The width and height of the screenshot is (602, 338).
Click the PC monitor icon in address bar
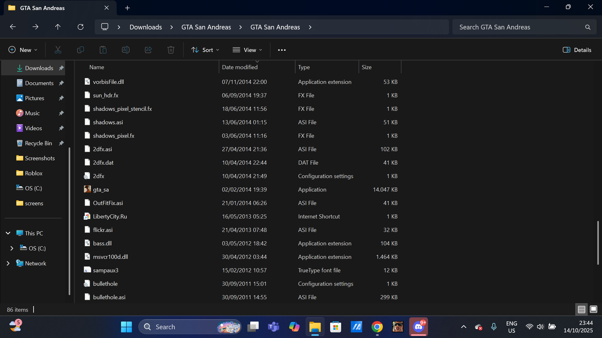105,27
